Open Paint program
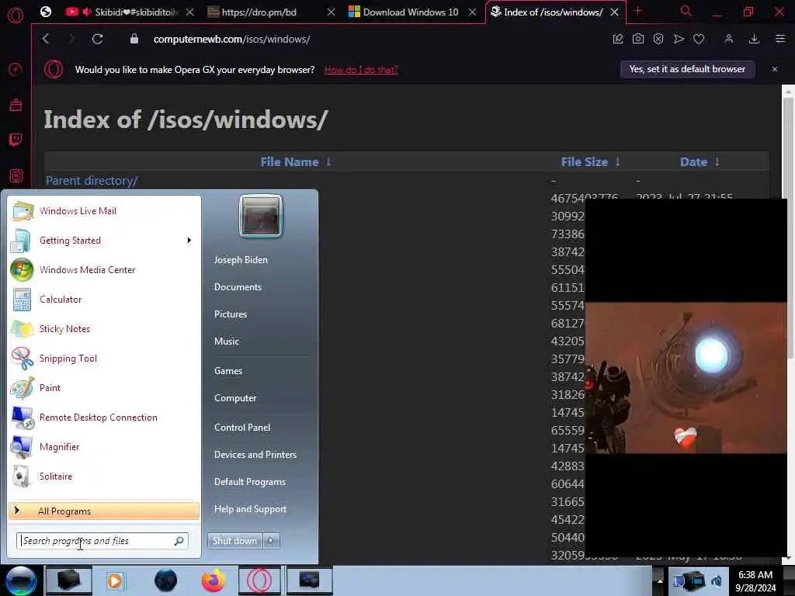 (x=50, y=388)
